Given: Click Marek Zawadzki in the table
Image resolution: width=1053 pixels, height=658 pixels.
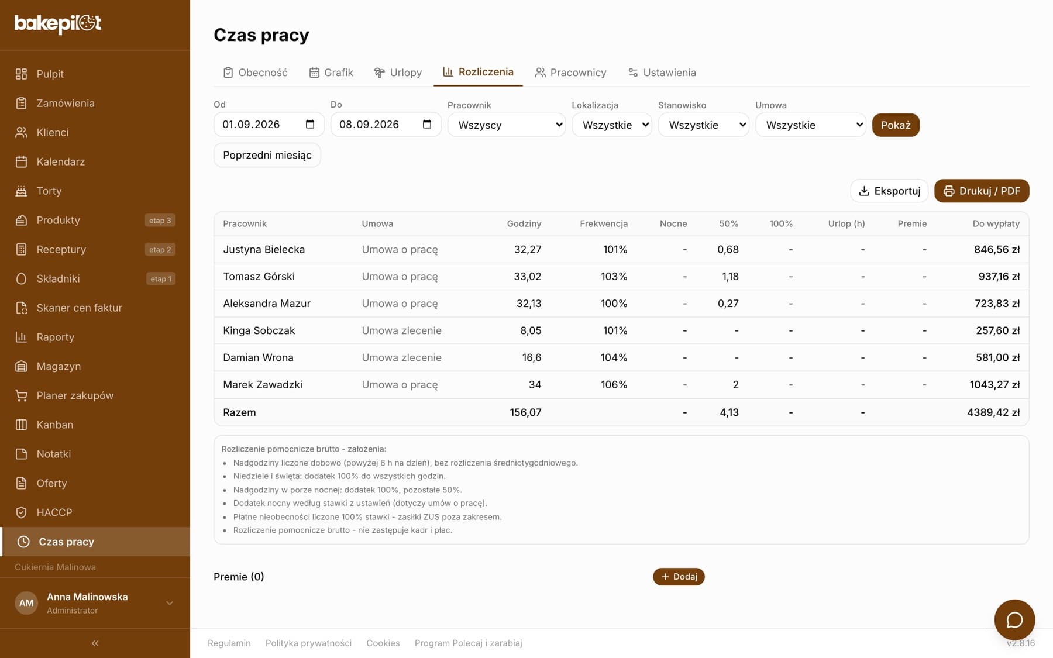Looking at the screenshot, I should [263, 384].
